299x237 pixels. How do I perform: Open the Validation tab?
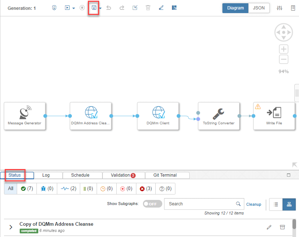coord(123,175)
